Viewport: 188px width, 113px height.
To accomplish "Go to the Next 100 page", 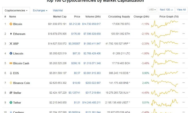I will 166,10.
